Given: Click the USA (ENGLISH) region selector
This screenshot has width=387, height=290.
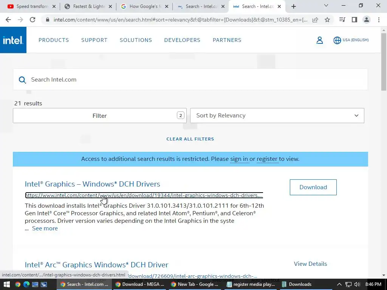Looking at the screenshot, I should (355, 40).
